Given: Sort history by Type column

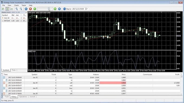Looking at the screenshot, I should (70, 74).
